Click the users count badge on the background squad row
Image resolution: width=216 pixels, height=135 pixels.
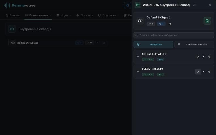90,43
